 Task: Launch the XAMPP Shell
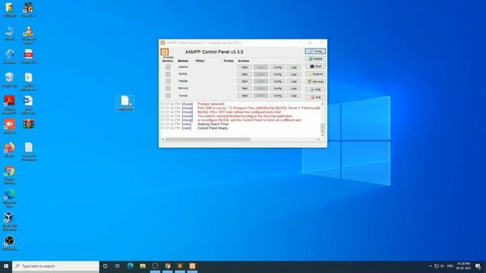tap(315, 67)
